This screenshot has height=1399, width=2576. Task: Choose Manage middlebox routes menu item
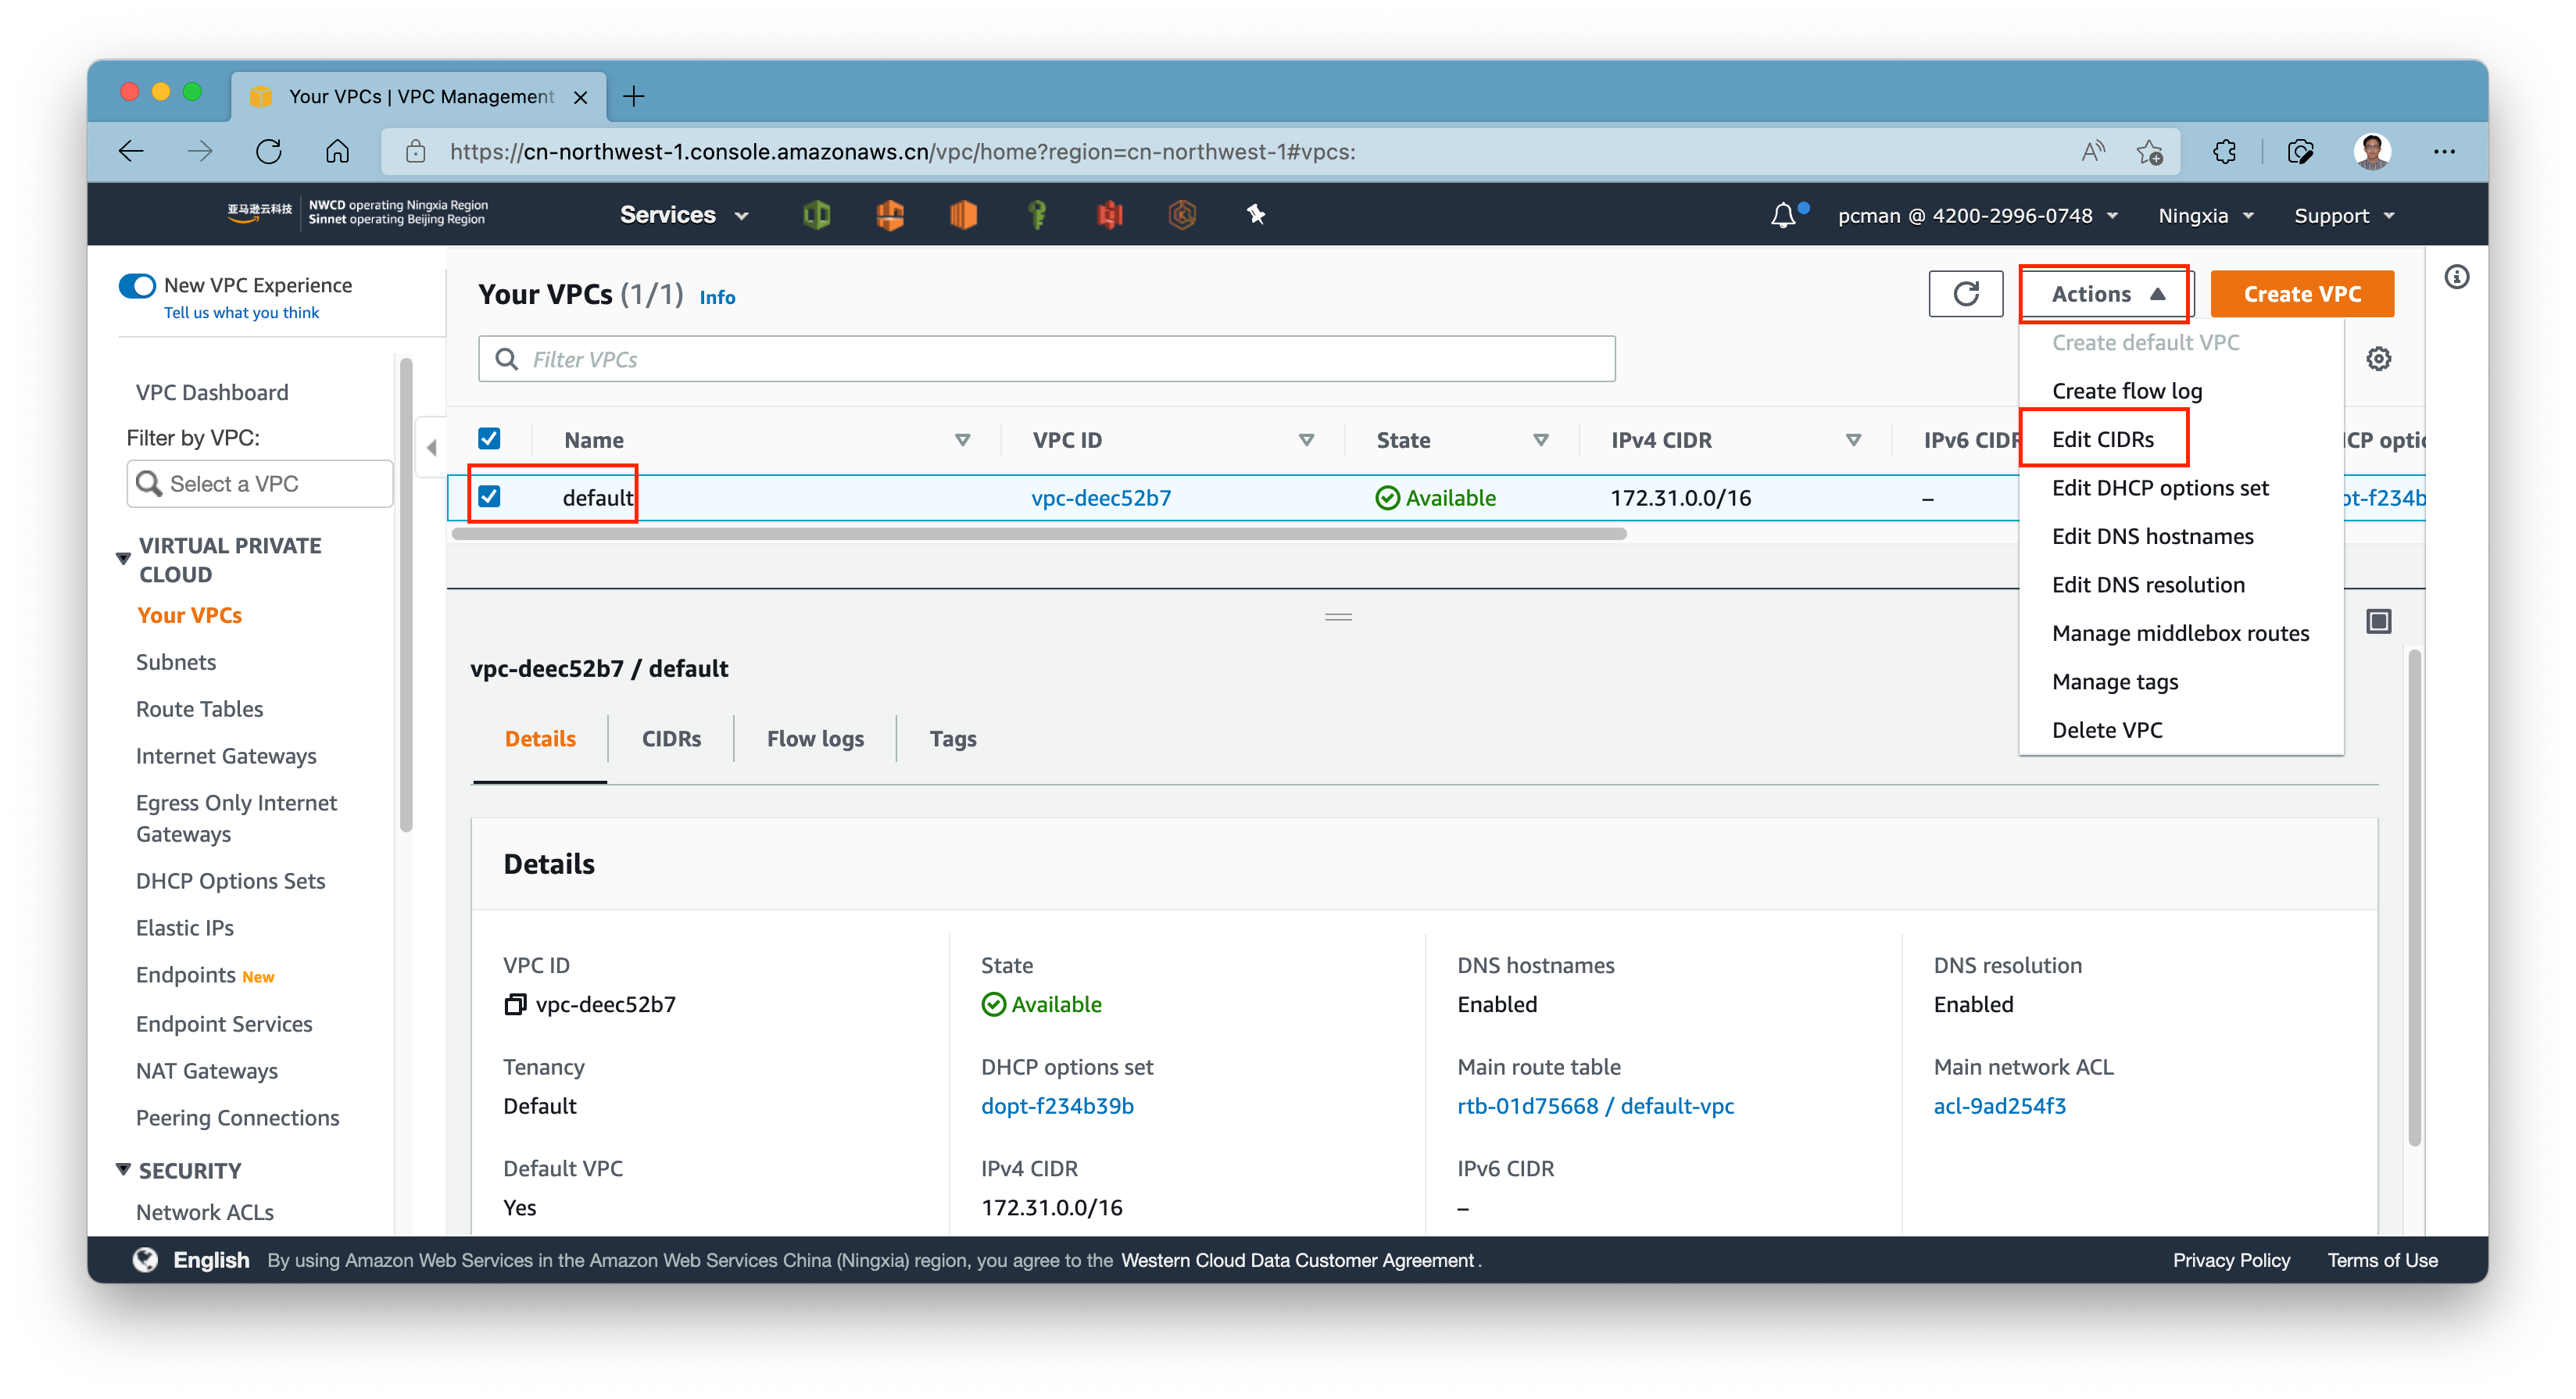coord(2181,633)
